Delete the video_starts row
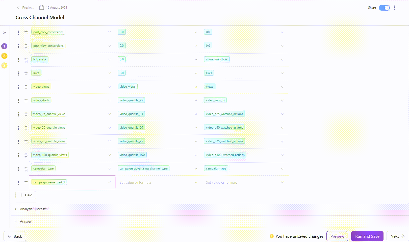Image resolution: width=409 pixels, height=242 pixels. tap(26, 101)
